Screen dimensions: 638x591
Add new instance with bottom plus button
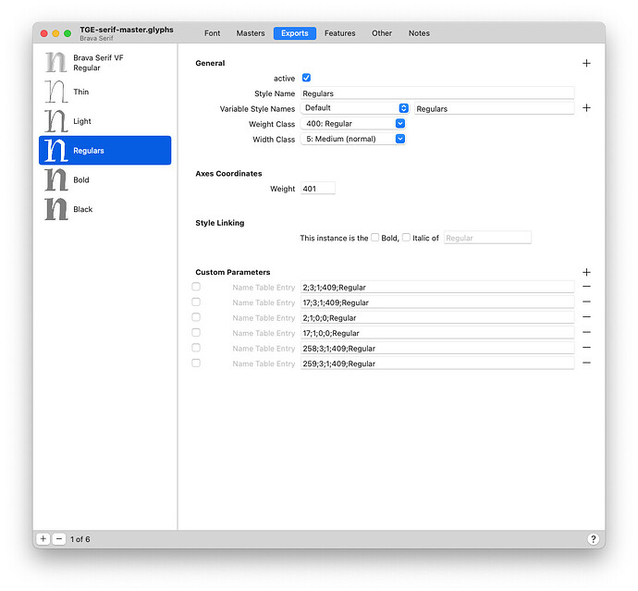click(43, 538)
